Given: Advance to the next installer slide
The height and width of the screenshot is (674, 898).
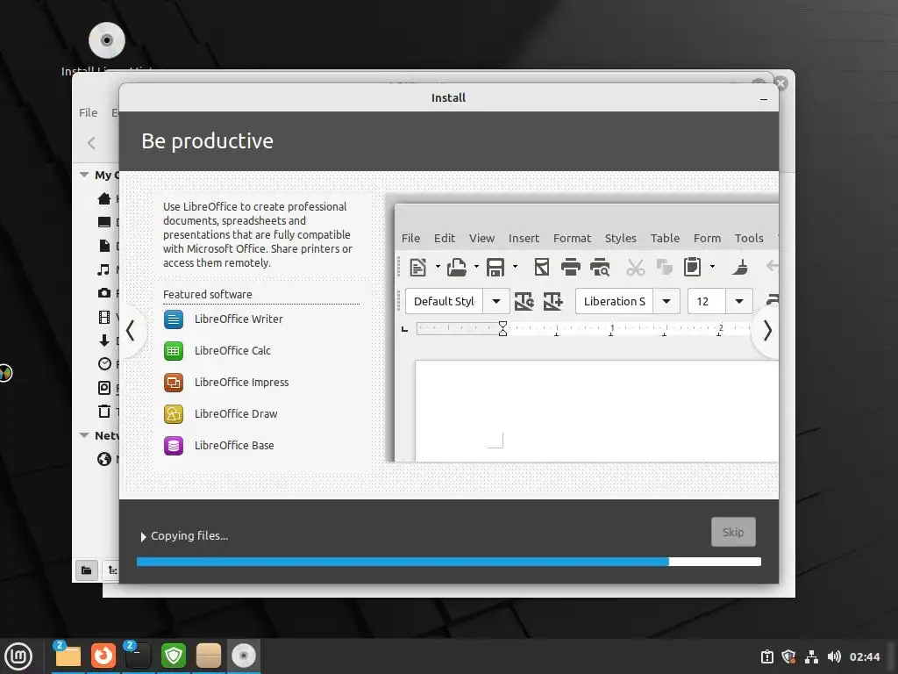Looking at the screenshot, I should (x=767, y=331).
